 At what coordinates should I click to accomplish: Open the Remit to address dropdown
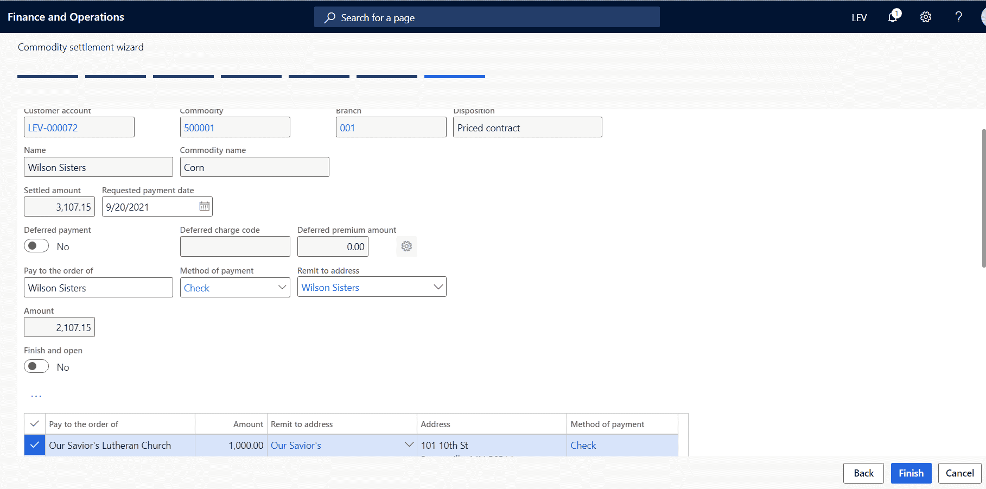click(438, 287)
